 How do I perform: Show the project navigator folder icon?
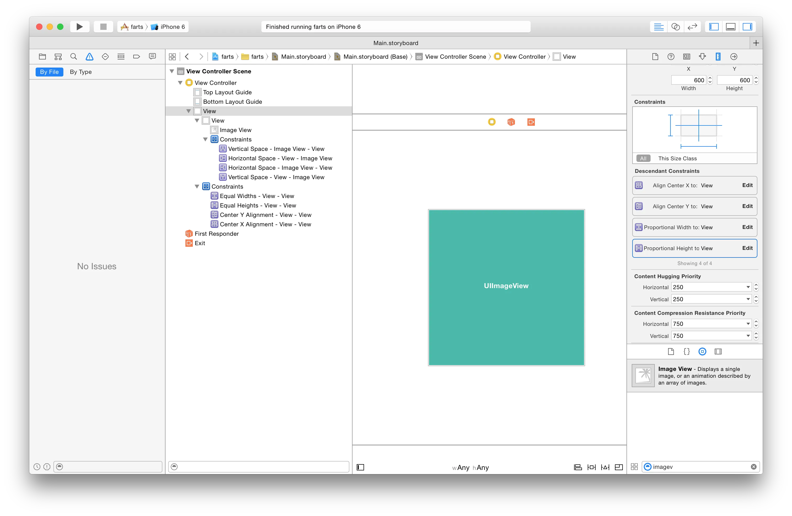pyautogui.click(x=42, y=57)
